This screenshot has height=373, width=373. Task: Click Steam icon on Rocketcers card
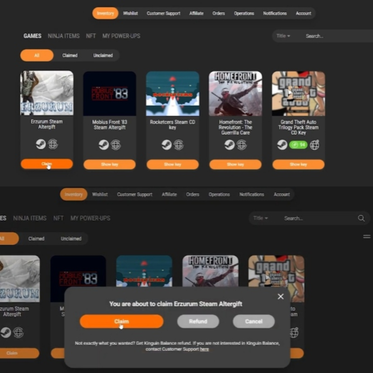tap(166, 145)
